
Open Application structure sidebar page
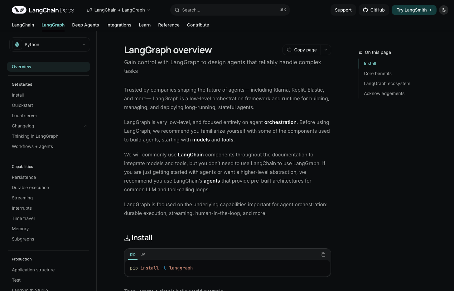coord(33,270)
